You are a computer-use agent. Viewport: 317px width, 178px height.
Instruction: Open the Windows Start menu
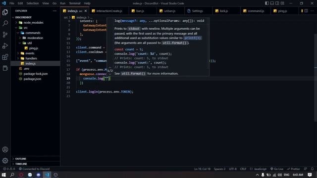click(3, 175)
